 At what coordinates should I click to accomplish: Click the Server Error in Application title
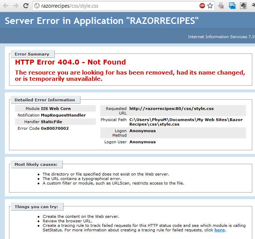(x=102, y=21)
